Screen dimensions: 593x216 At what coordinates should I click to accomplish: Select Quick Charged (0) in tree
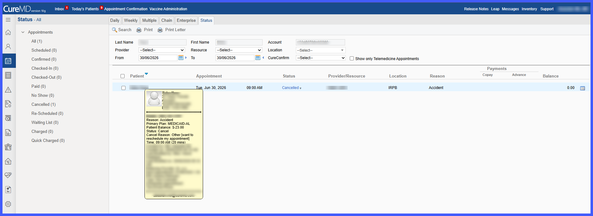[x=48, y=141]
